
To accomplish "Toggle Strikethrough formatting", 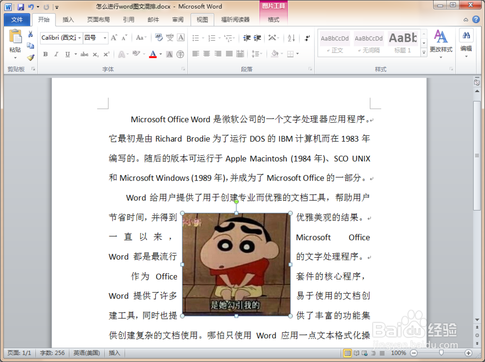I will click(84, 54).
